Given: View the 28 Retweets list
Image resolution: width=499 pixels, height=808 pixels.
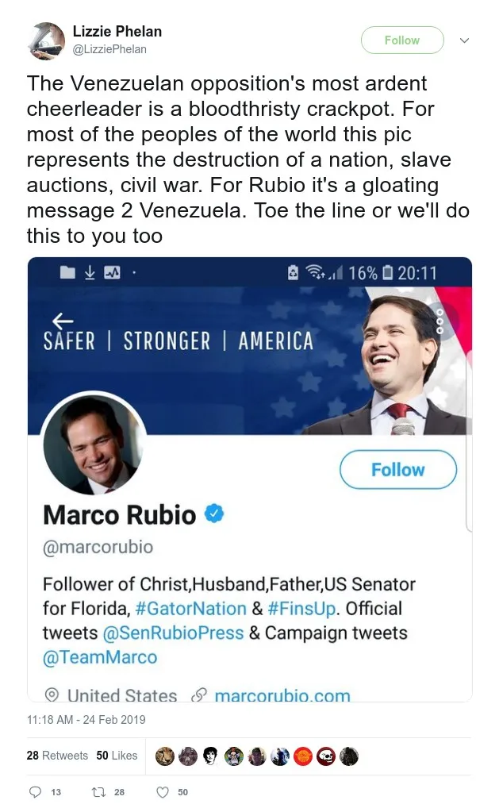Looking at the screenshot, I should pos(57,756).
